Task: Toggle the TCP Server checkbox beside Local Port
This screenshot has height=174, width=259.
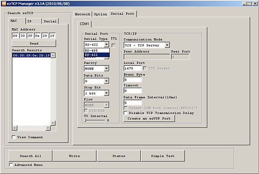Action: (145, 68)
